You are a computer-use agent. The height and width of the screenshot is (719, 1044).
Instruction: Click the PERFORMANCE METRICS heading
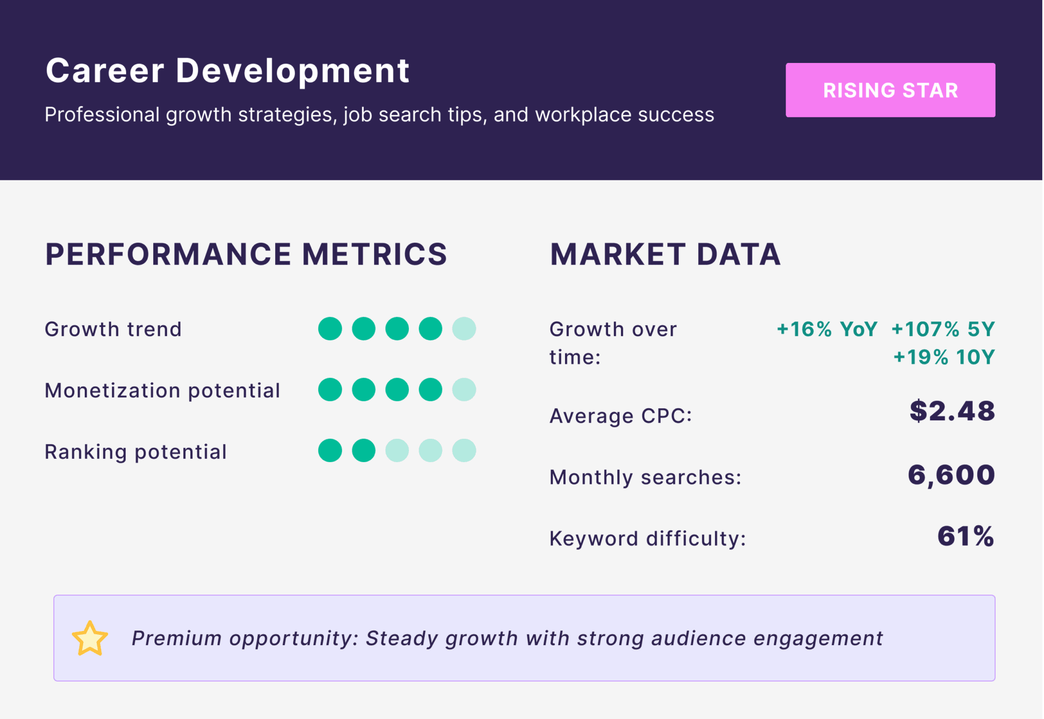click(x=246, y=254)
